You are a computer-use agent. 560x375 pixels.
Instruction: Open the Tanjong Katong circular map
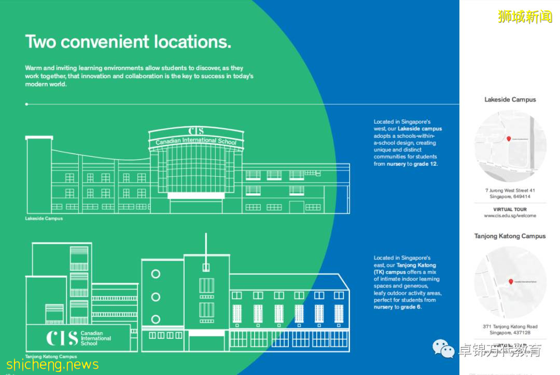tap(510, 283)
